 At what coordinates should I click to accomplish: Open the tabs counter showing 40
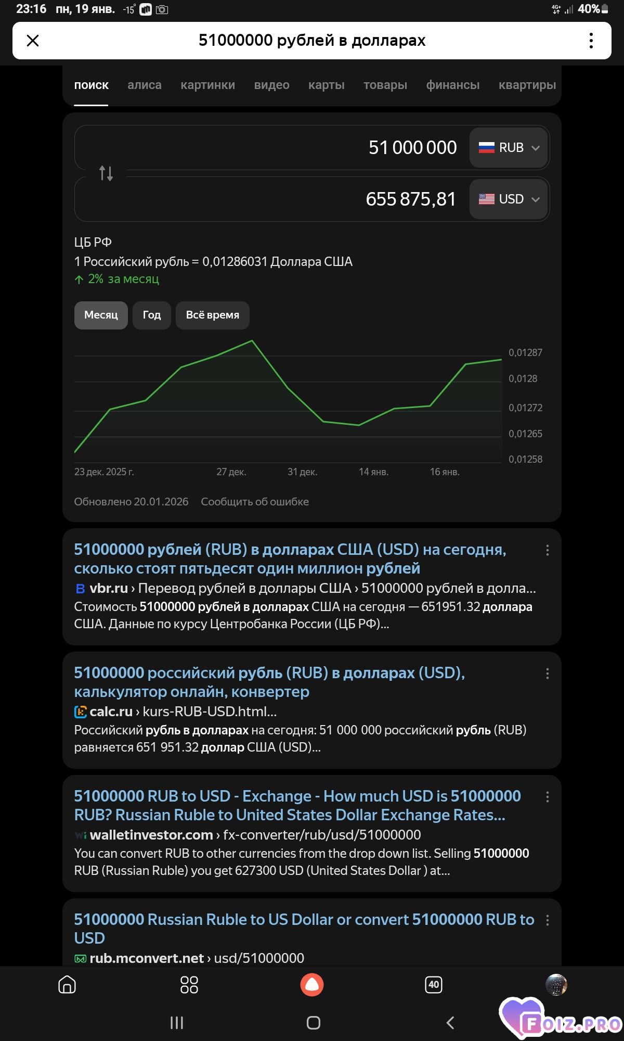pyautogui.click(x=434, y=984)
